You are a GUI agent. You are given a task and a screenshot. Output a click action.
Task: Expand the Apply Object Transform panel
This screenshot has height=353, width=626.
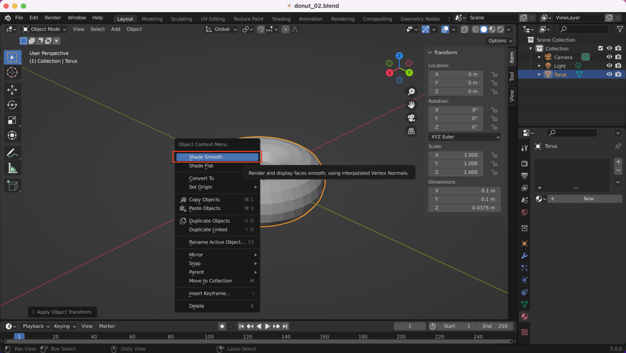pos(62,312)
